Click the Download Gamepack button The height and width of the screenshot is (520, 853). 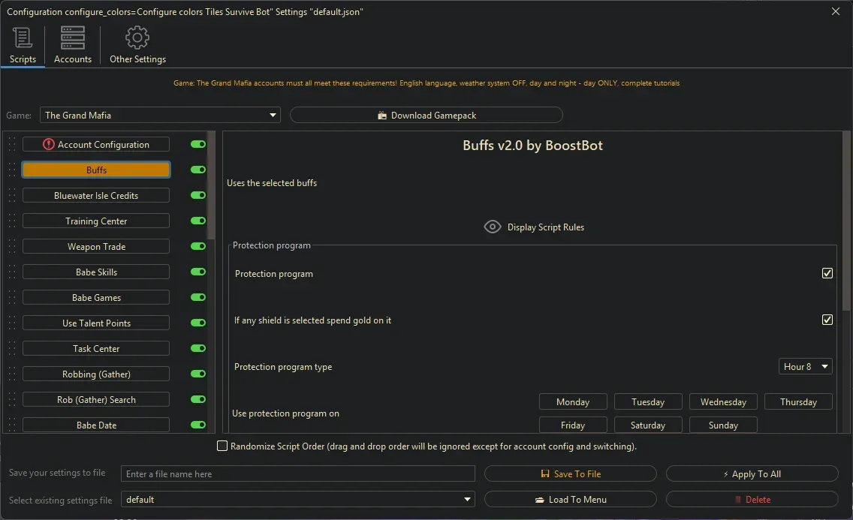click(x=426, y=116)
